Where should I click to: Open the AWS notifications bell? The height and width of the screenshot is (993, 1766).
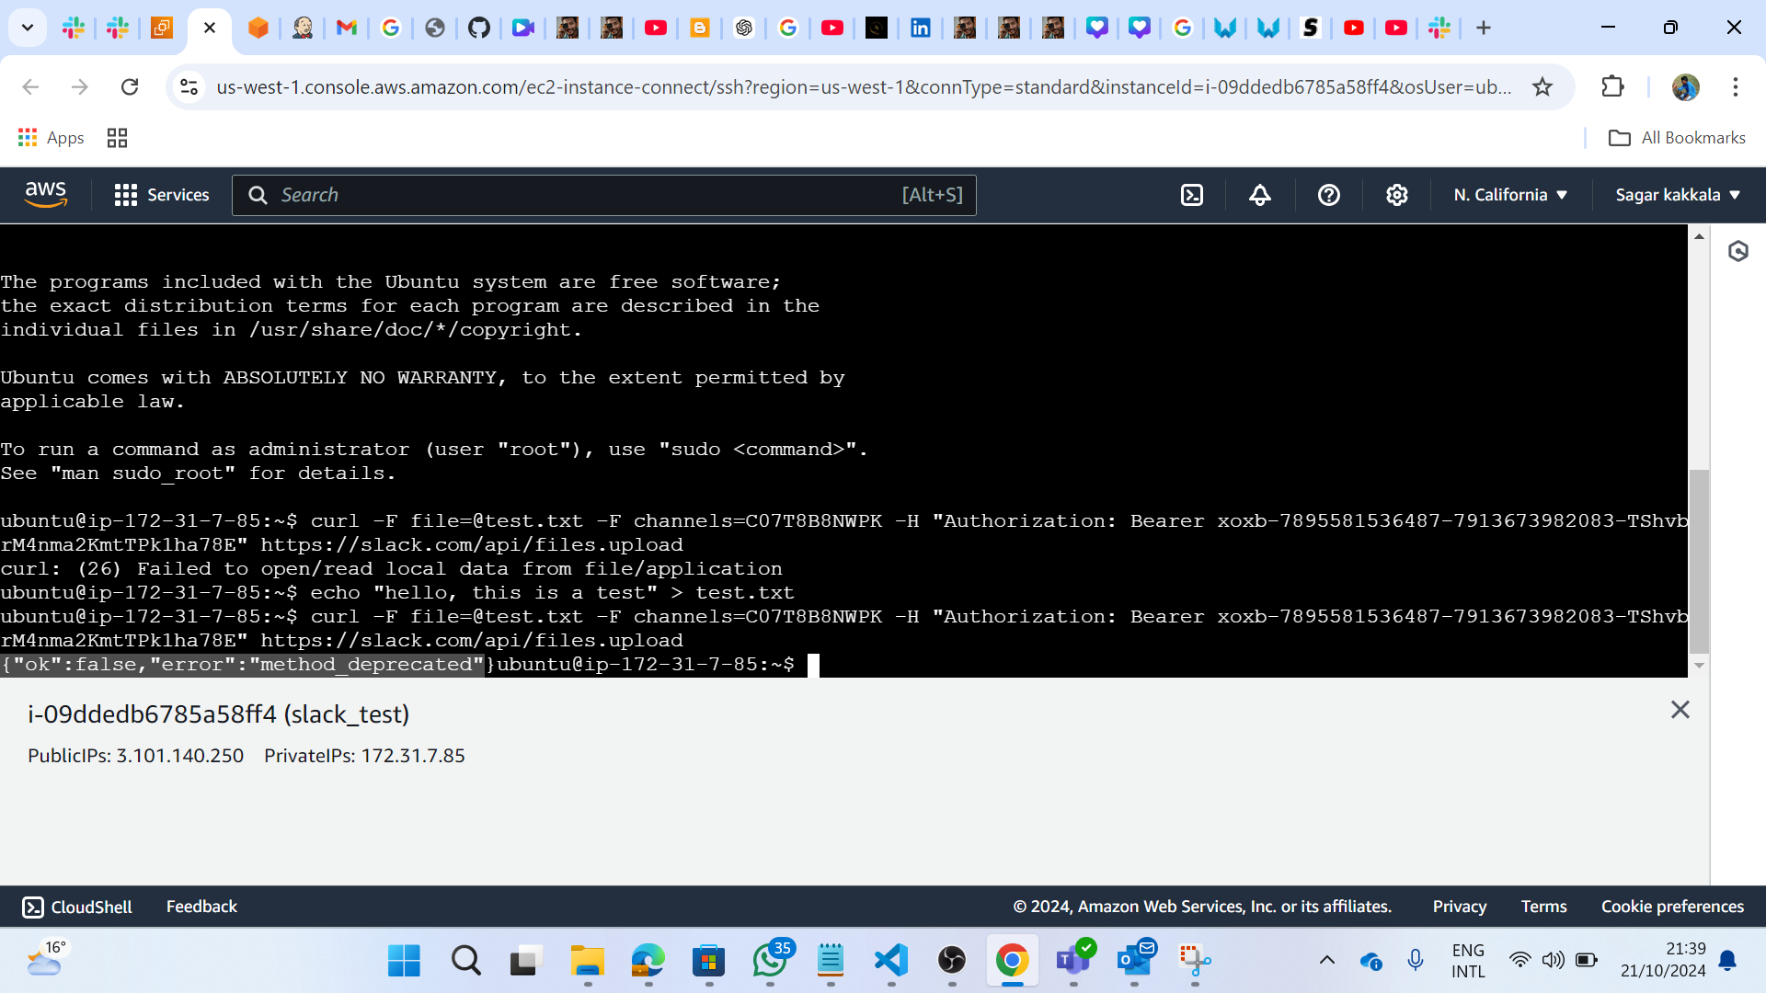click(1260, 195)
